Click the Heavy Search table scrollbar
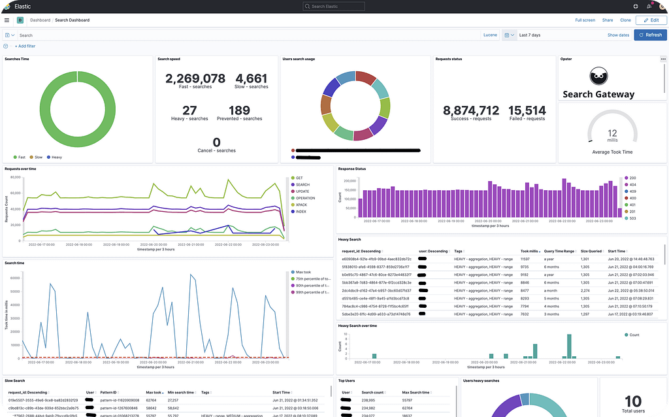The height and width of the screenshot is (417, 669). [664, 254]
